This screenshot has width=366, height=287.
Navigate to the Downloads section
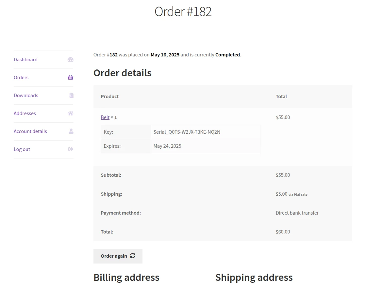coord(26,95)
